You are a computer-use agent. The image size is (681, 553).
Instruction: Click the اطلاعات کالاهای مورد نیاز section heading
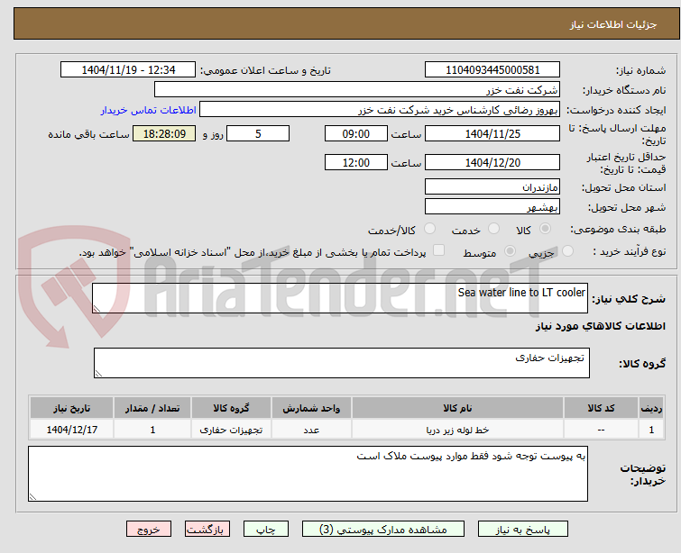click(x=600, y=326)
